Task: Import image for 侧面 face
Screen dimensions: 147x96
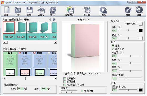Action: [x=40, y=61]
